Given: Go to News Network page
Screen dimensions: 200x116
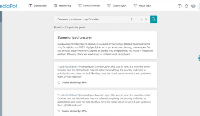Looking at the screenshot, I should pyautogui.click(x=89, y=6).
